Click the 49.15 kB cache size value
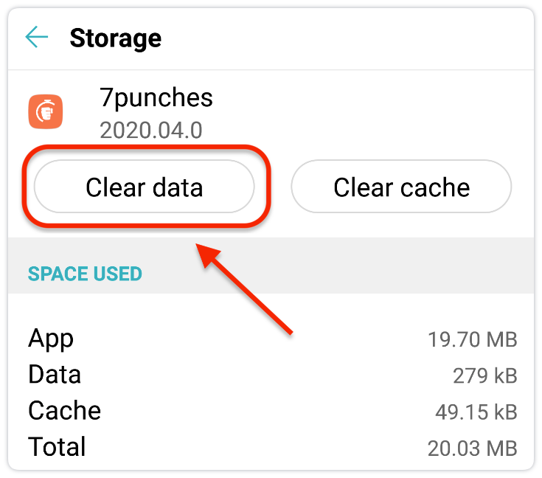The height and width of the screenshot is (478, 542). tap(476, 412)
